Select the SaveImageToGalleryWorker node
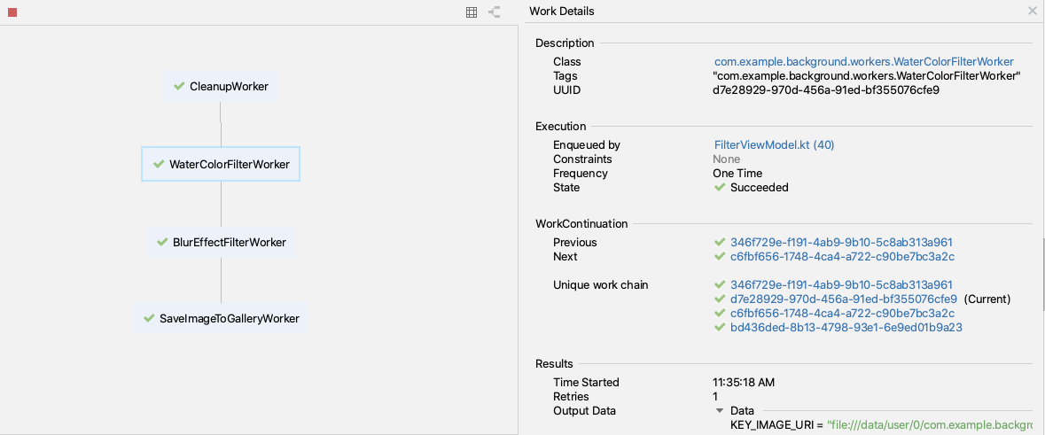 pyautogui.click(x=221, y=318)
